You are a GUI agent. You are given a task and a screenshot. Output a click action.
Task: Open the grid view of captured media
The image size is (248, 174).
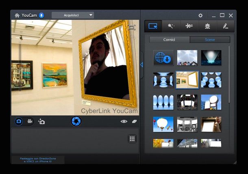132,139
